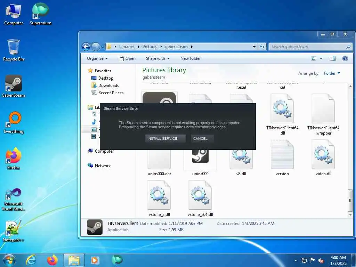Select the Notepad++ desktop shortcut
This screenshot has height=267, width=356.
(x=14, y=231)
